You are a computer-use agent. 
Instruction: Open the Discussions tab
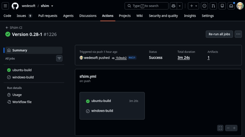tap(88, 16)
